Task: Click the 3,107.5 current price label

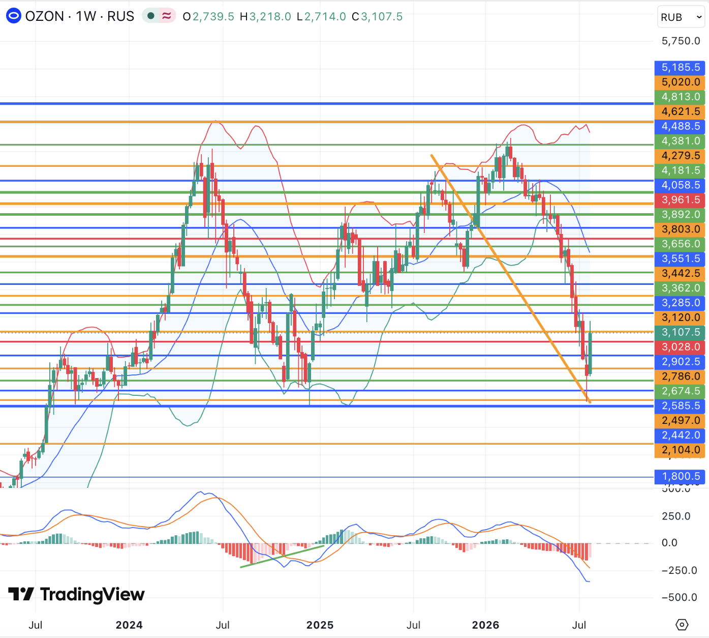Action: [681, 333]
